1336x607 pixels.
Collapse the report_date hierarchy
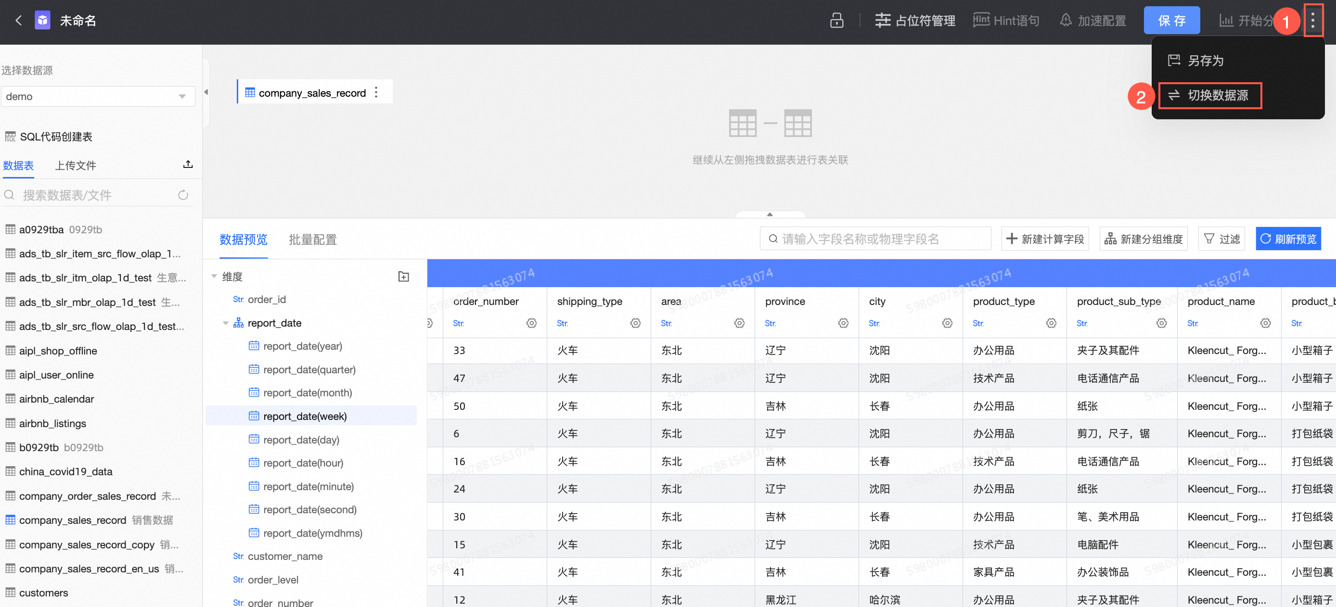pyautogui.click(x=226, y=323)
